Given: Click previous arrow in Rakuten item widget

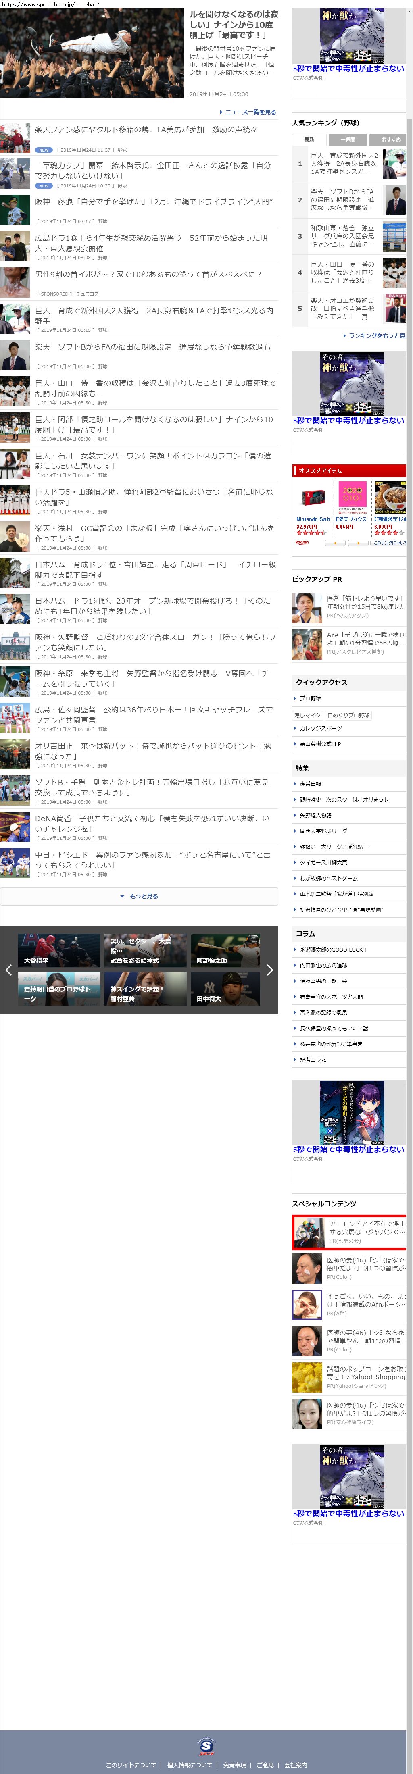Looking at the screenshot, I should click(x=334, y=543).
